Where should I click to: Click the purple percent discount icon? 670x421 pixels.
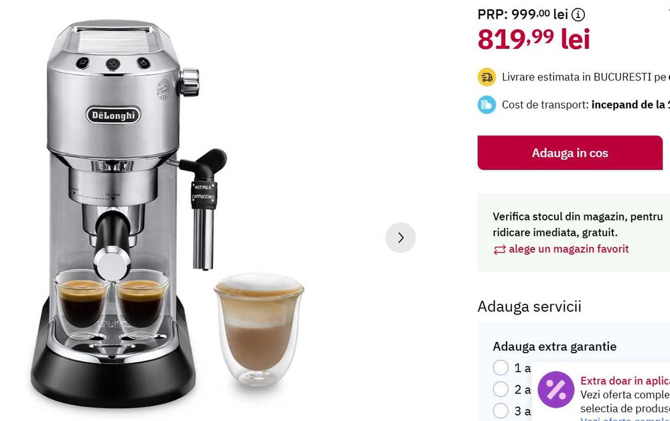tap(556, 389)
